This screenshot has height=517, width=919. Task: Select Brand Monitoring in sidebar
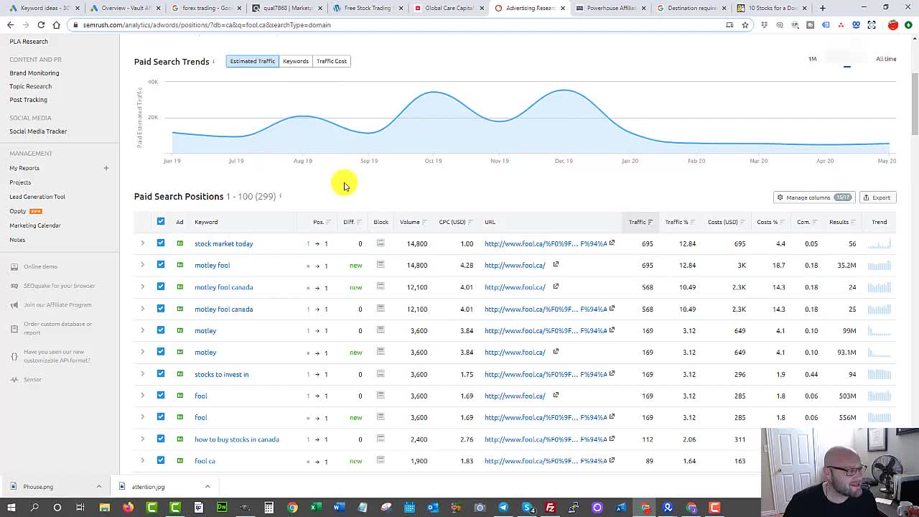(34, 73)
